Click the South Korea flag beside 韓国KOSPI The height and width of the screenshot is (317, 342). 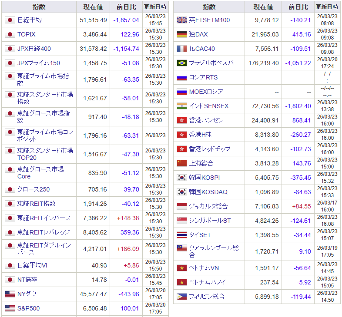tap(181, 178)
